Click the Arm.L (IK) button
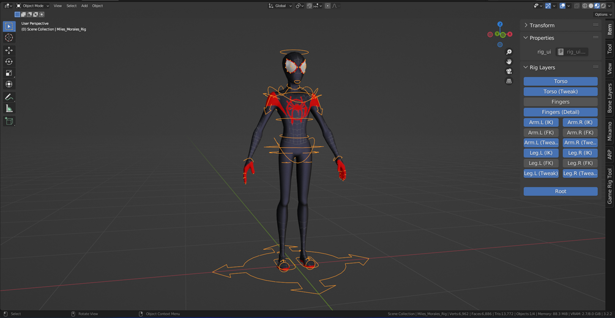 (541, 123)
